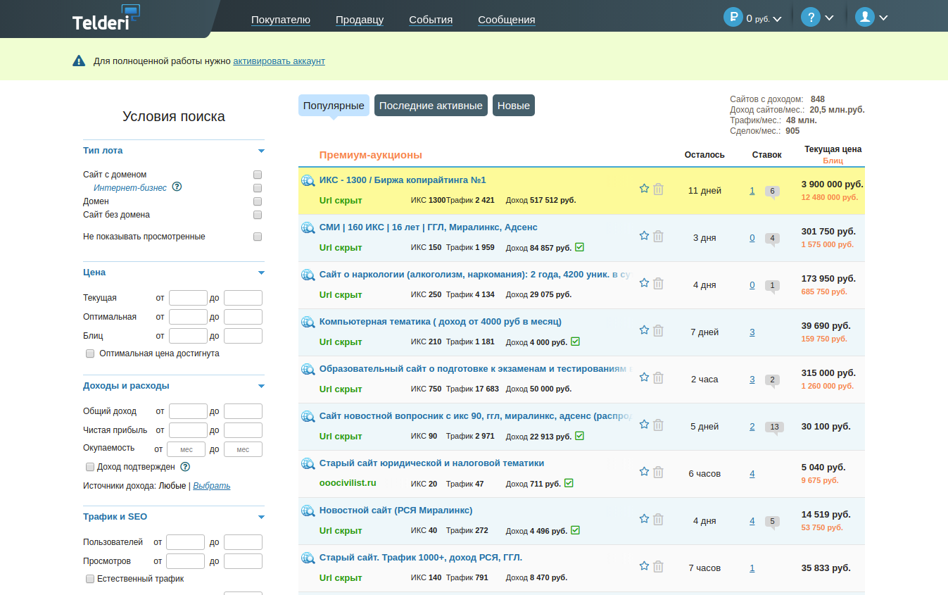Collapse the Трафик и SEO section arrow
This screenshot has width=948, height=595.
(261, 517)
